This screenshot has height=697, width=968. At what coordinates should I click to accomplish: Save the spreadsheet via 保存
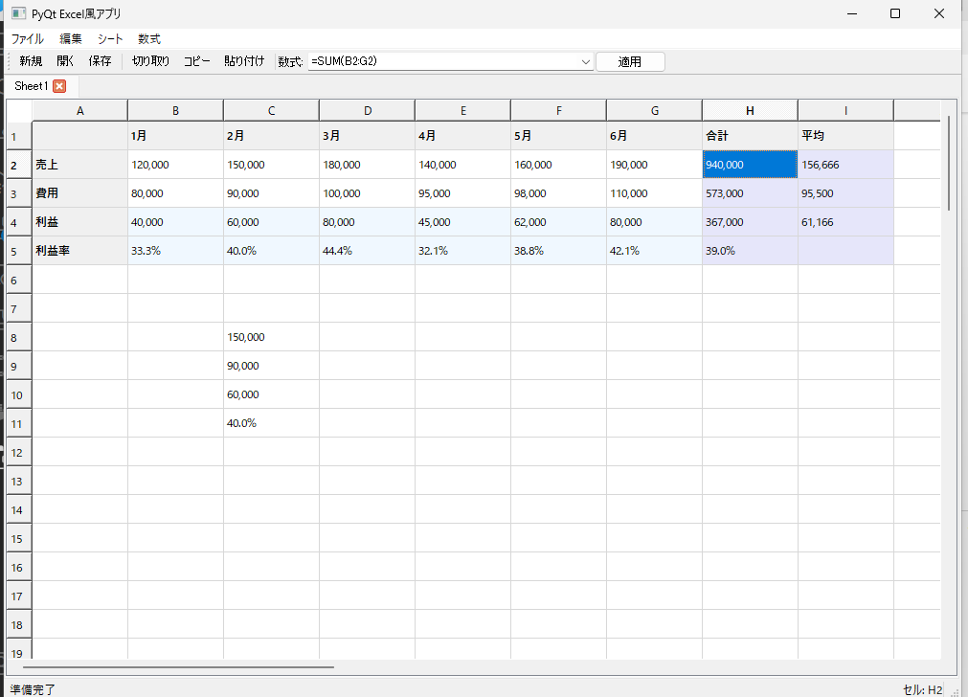coord(101,60)
